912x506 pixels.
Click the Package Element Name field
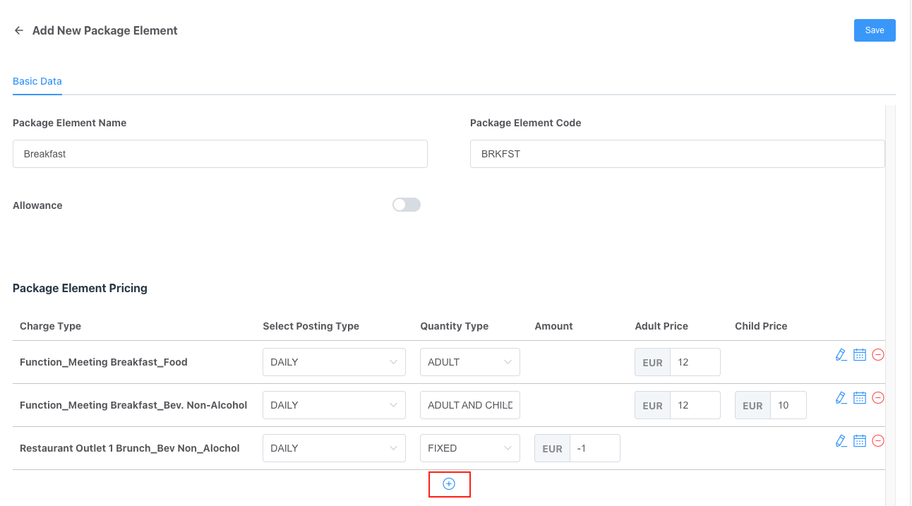click(220, 154)
